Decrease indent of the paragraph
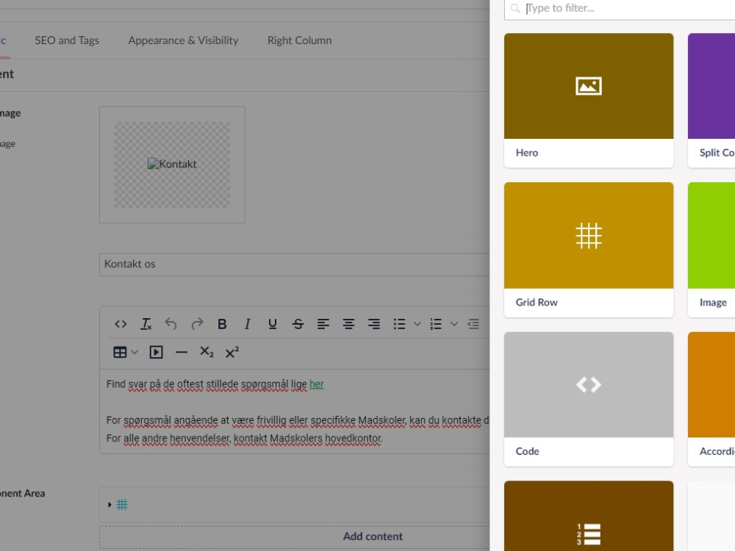The height and width of the screenshot is (551, 735). pos(473,324)
